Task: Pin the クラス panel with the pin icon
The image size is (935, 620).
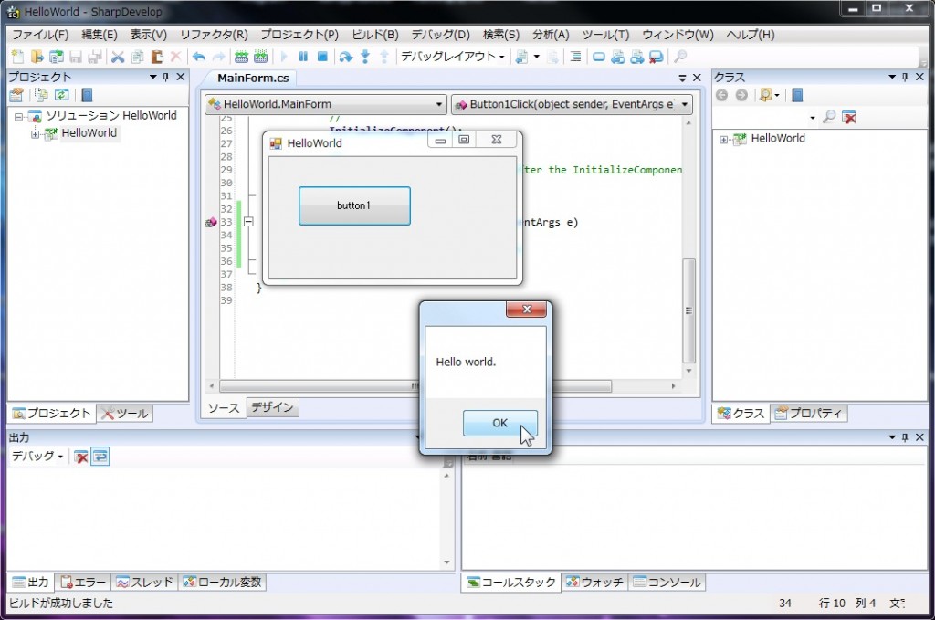Action: pyautogui.click(x=903, y=77)
